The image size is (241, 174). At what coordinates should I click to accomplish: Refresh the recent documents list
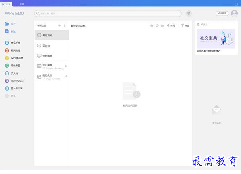(157, 25)
